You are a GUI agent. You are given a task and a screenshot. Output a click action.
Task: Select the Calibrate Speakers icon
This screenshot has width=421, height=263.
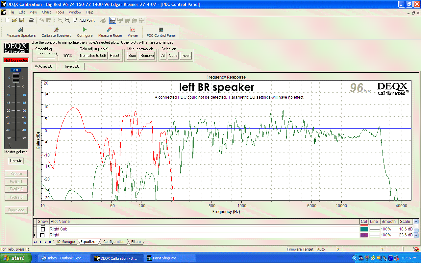click(56, 32)
